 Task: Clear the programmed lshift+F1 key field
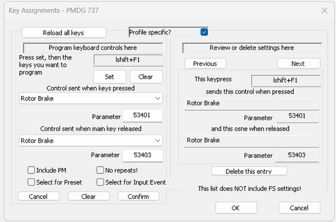[146, 77]
